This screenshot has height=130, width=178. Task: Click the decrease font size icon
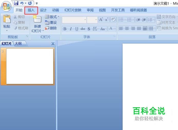[x=107, y=19]
